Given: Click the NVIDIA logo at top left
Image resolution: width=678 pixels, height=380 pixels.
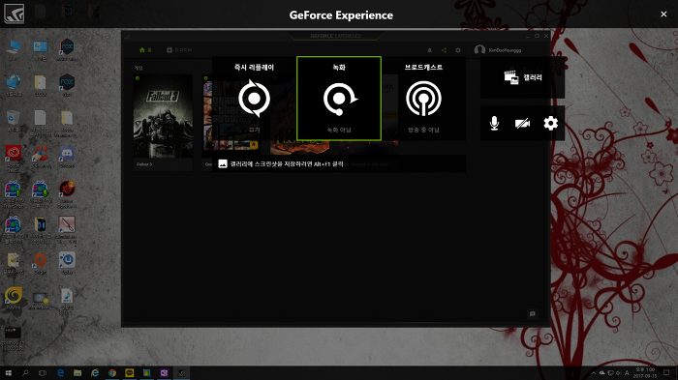Looking at the screenshot, I should point(15,14).
